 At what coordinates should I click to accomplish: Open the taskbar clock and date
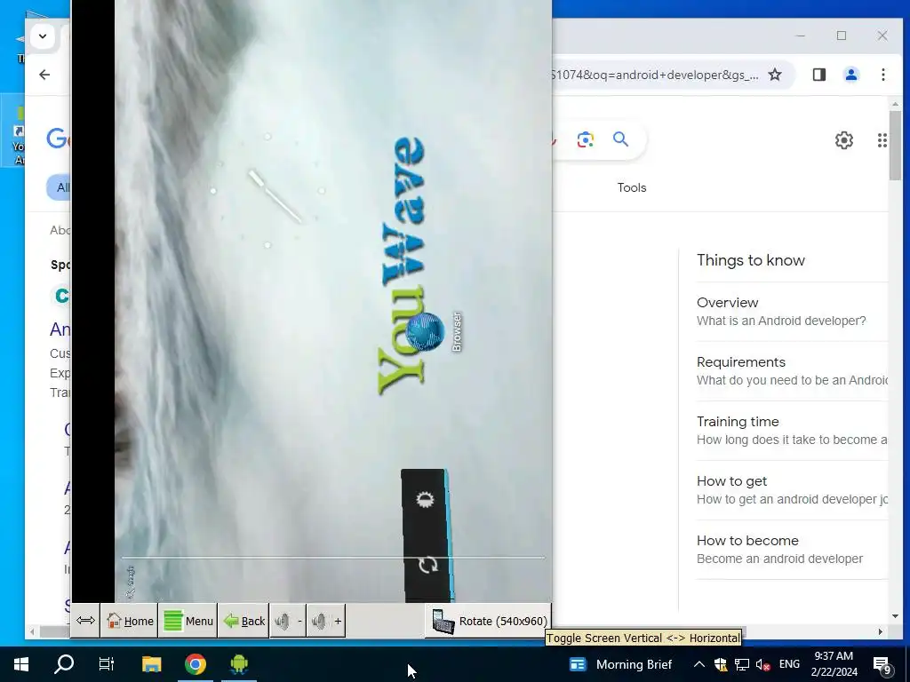click(834, 664)
